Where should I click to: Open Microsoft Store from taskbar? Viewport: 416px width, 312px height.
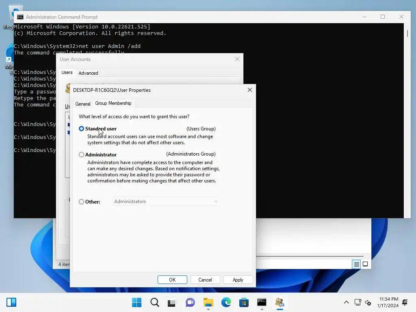pos(244,302)
